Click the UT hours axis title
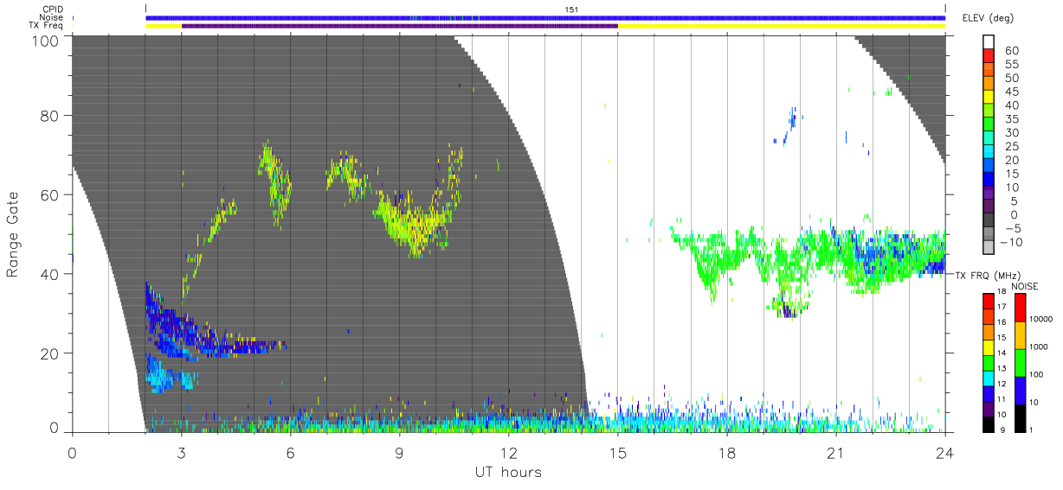 coord(507,473)
